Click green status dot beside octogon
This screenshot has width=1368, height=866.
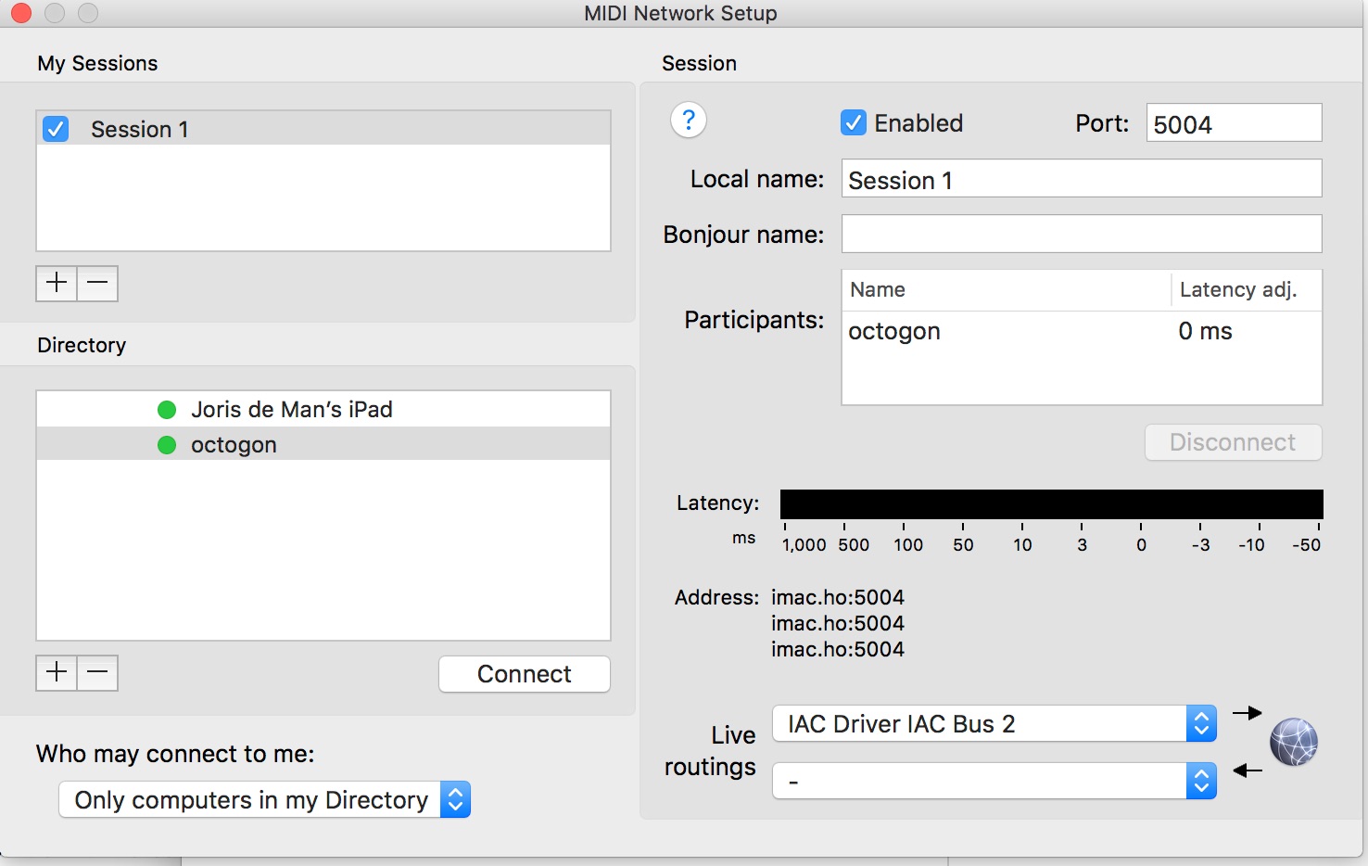tap(167, 445)
